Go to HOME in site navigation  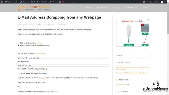click(x=88, y=8)
